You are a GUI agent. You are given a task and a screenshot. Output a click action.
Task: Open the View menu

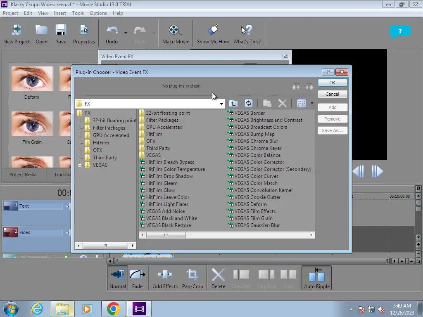pyautogui.click(x=43, y=13)
